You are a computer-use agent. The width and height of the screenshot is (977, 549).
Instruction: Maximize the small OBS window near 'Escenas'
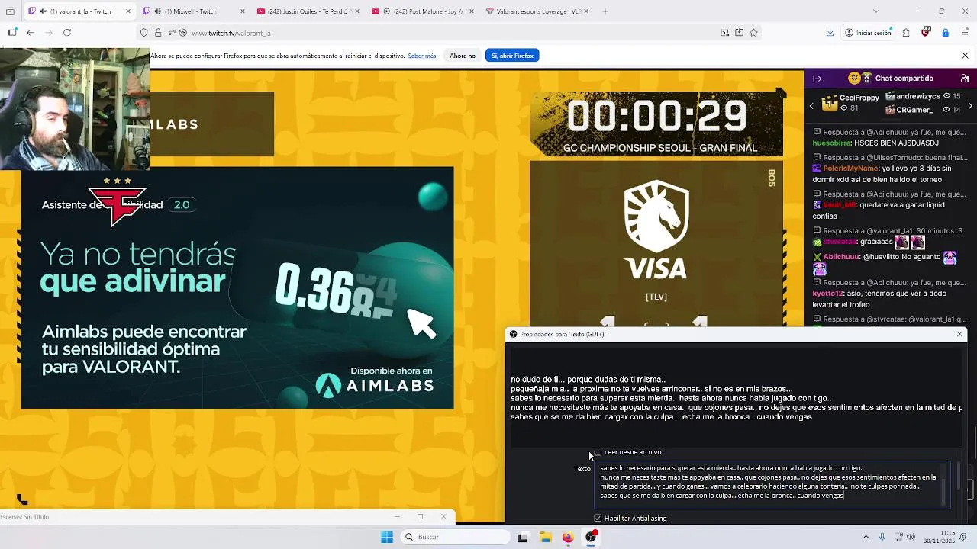420,517
